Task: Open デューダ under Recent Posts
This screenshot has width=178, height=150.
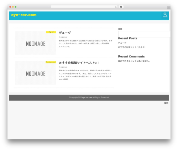Action: coord(122,43)
